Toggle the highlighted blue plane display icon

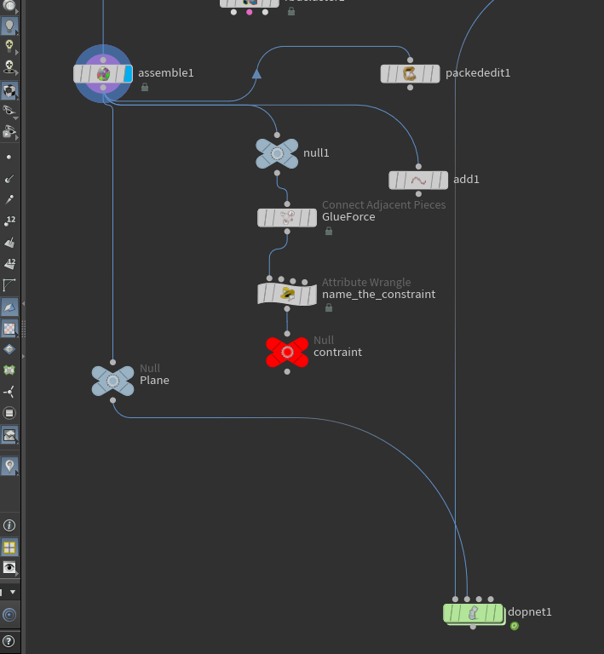(x=9, y=307)
